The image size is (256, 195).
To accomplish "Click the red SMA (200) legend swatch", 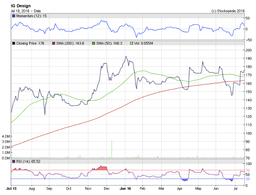I will coord(54,43).
